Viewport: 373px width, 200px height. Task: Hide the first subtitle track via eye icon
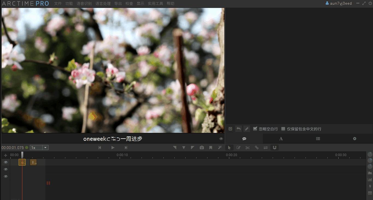5,162
